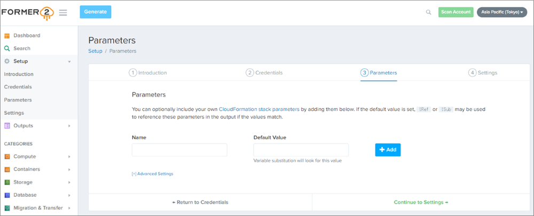Open Dashboard from the sidebar
534x216 pixels.
[26, 36]
